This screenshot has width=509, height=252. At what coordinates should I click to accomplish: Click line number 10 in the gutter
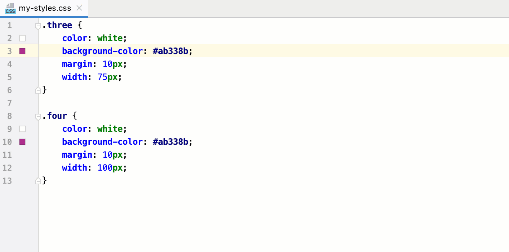pos(7,141)
